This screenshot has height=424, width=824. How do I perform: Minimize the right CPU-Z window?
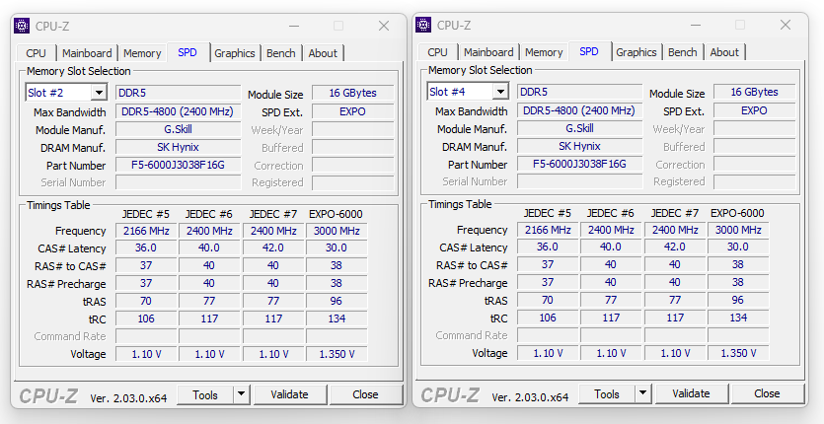pyautogui.click(x=696, y=25)
